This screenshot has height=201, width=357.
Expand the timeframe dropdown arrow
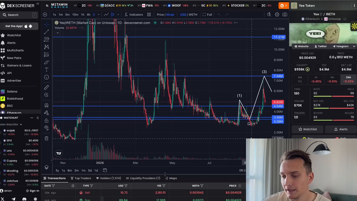[99, 15]
